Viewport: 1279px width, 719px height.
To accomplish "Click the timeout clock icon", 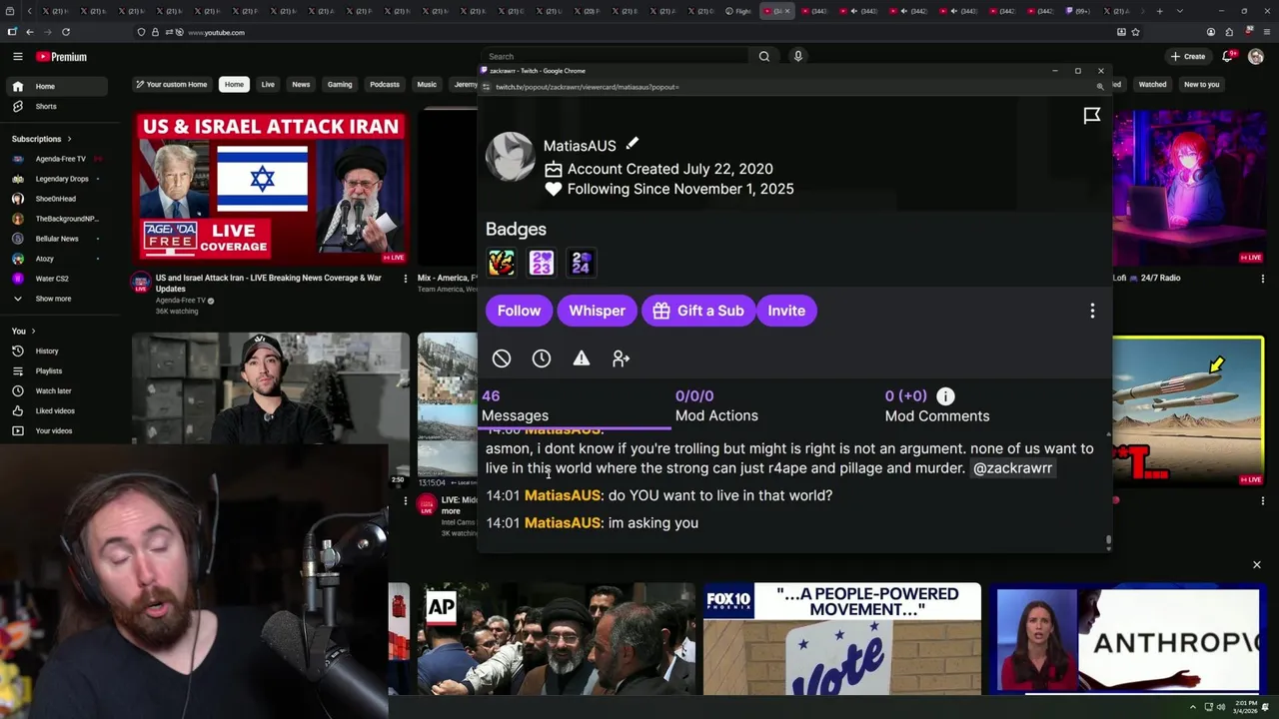I will [542, 359].
